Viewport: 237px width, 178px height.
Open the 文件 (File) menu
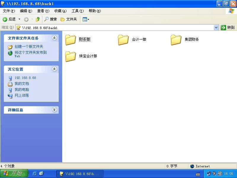9,11
